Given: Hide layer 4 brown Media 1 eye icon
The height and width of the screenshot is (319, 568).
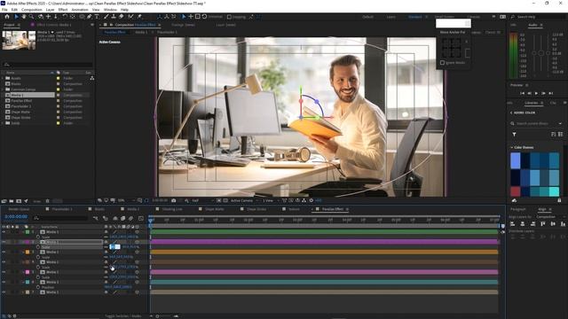Looking at the screenshot, I should [x=4, y=262].
